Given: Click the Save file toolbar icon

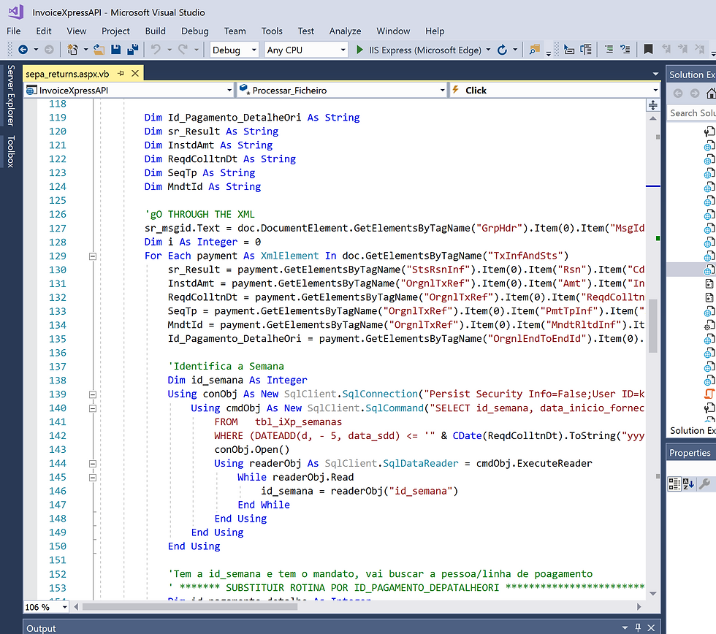Looking at the screenshot, I should pos(116,50).
